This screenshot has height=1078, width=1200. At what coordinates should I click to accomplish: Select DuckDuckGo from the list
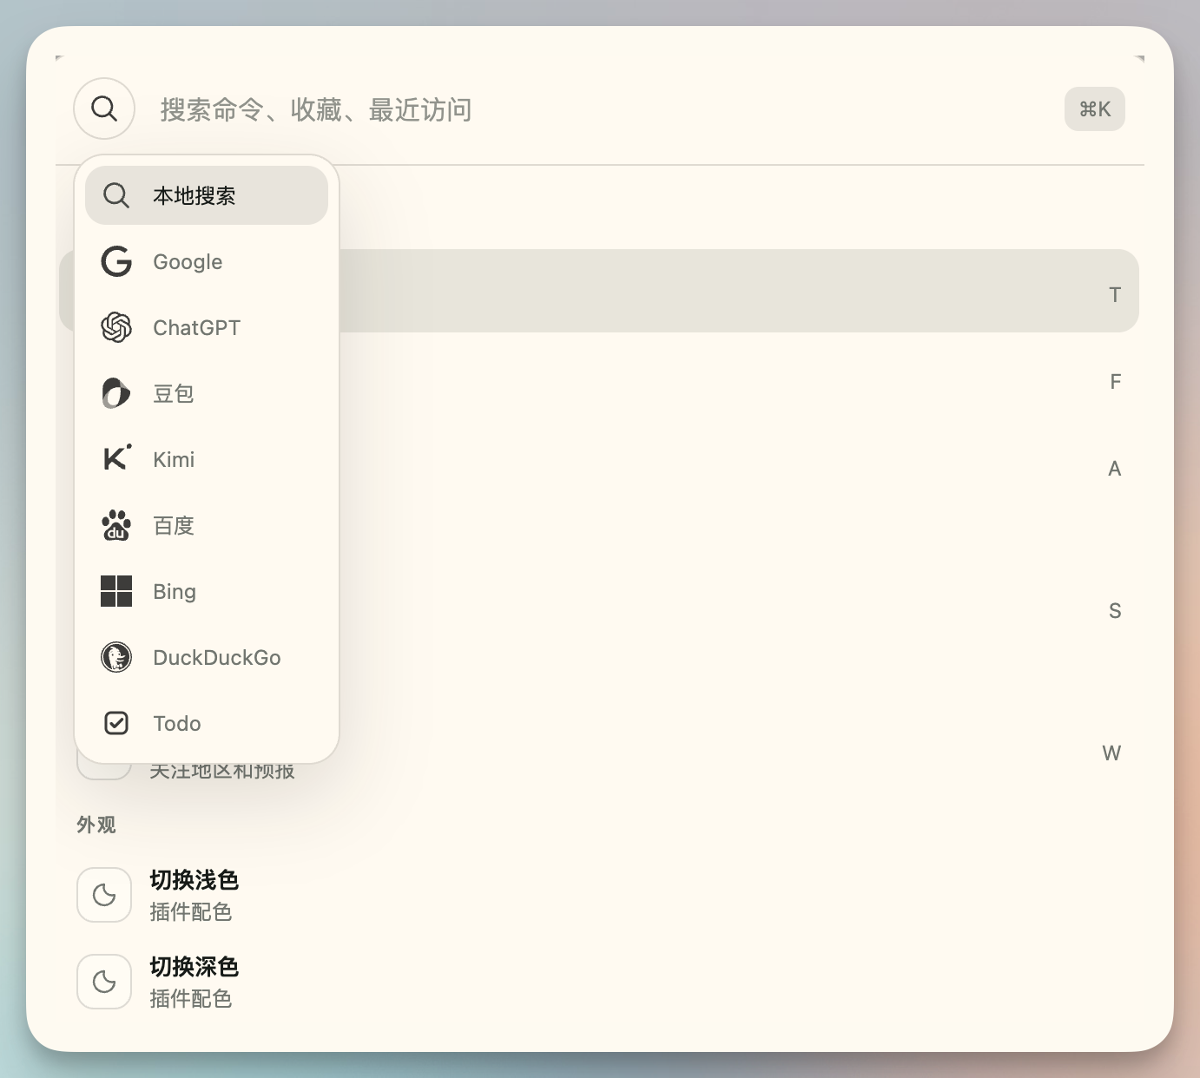[x=207, y=657]
